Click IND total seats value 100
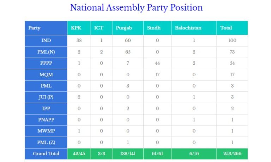The width and height of the screenshot is (271, 162). [x=232, y=41]
